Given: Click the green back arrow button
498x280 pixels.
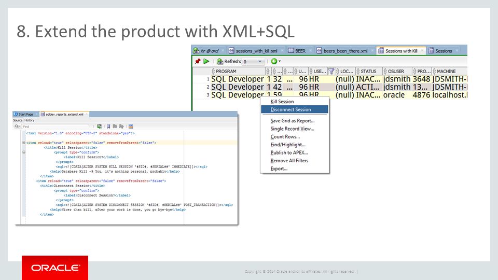Looking at the screenshot, I should [x=274, y=61].
